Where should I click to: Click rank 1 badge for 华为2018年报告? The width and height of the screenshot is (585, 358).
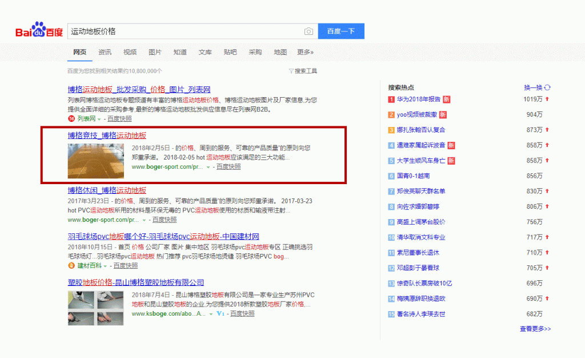(x=391, y=100)
